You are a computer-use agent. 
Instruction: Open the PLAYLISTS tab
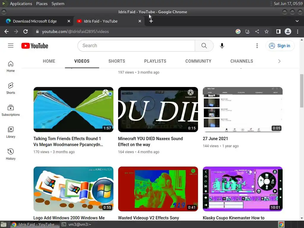[155, 61]
